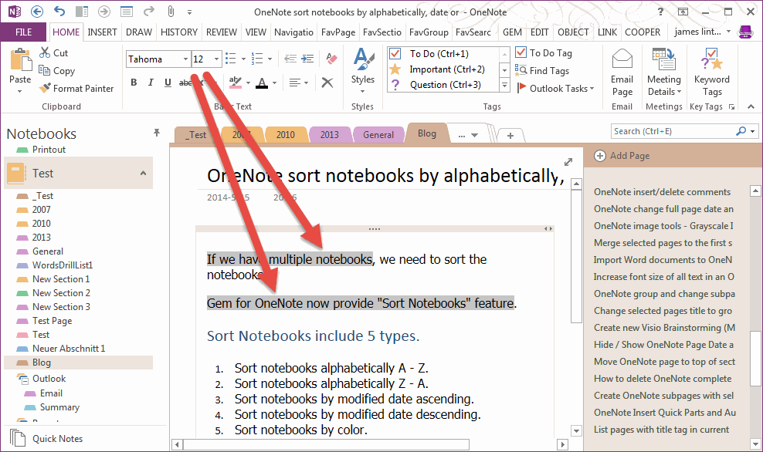Toggle Italic formatting
This screenshot has height=452, width=763.
(x=151, y=83)
